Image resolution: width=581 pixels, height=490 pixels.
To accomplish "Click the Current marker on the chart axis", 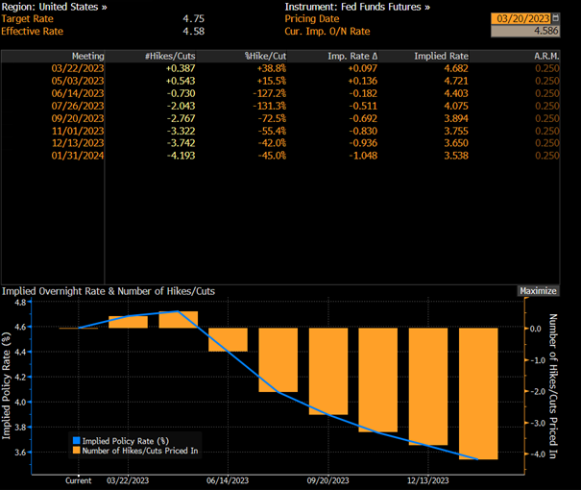I will tap(78, 480).
